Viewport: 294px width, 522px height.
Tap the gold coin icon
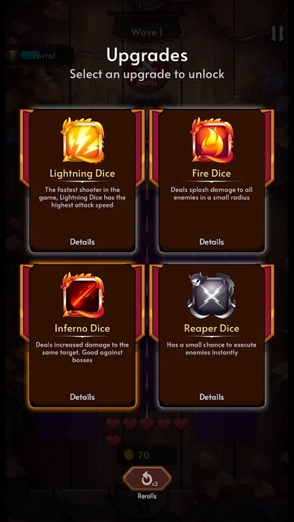point(129,455)
